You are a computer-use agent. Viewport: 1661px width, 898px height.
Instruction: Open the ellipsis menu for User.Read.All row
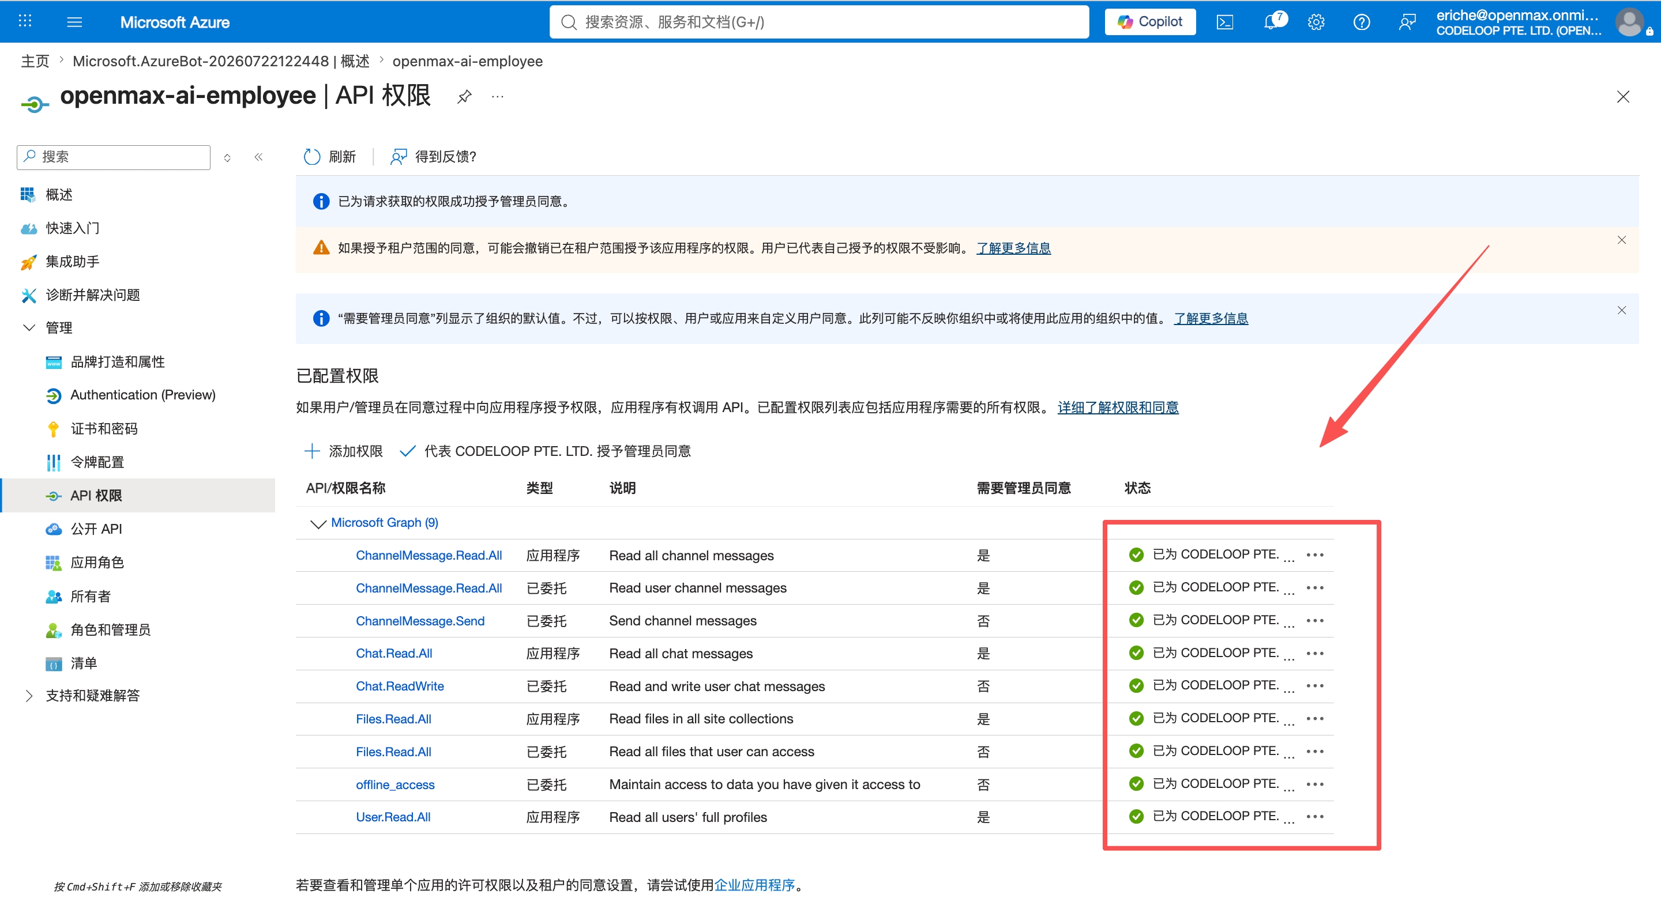tap(1315, 816)
